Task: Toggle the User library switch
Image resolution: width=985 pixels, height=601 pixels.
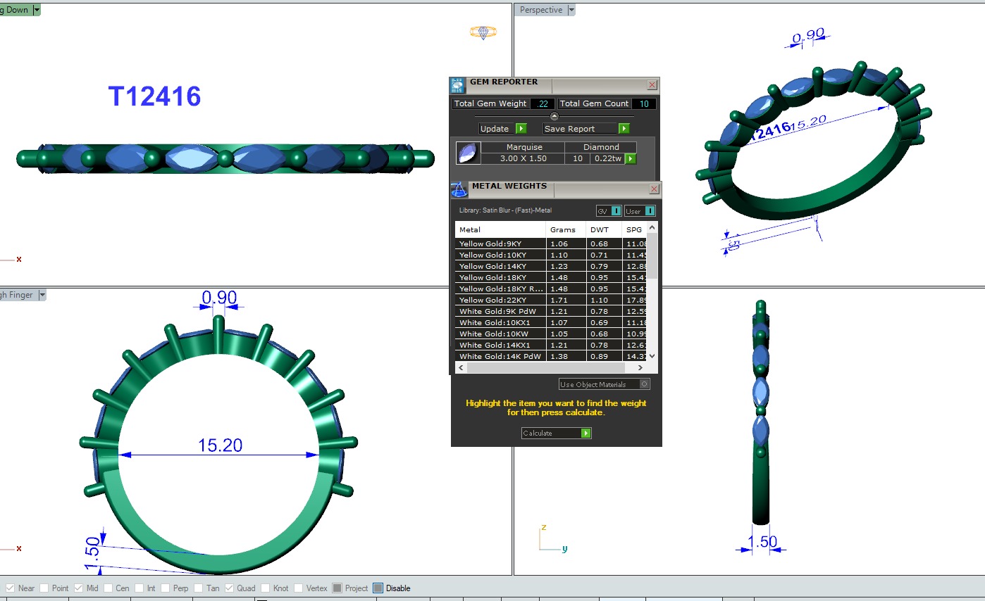Action: pos(640,211)
